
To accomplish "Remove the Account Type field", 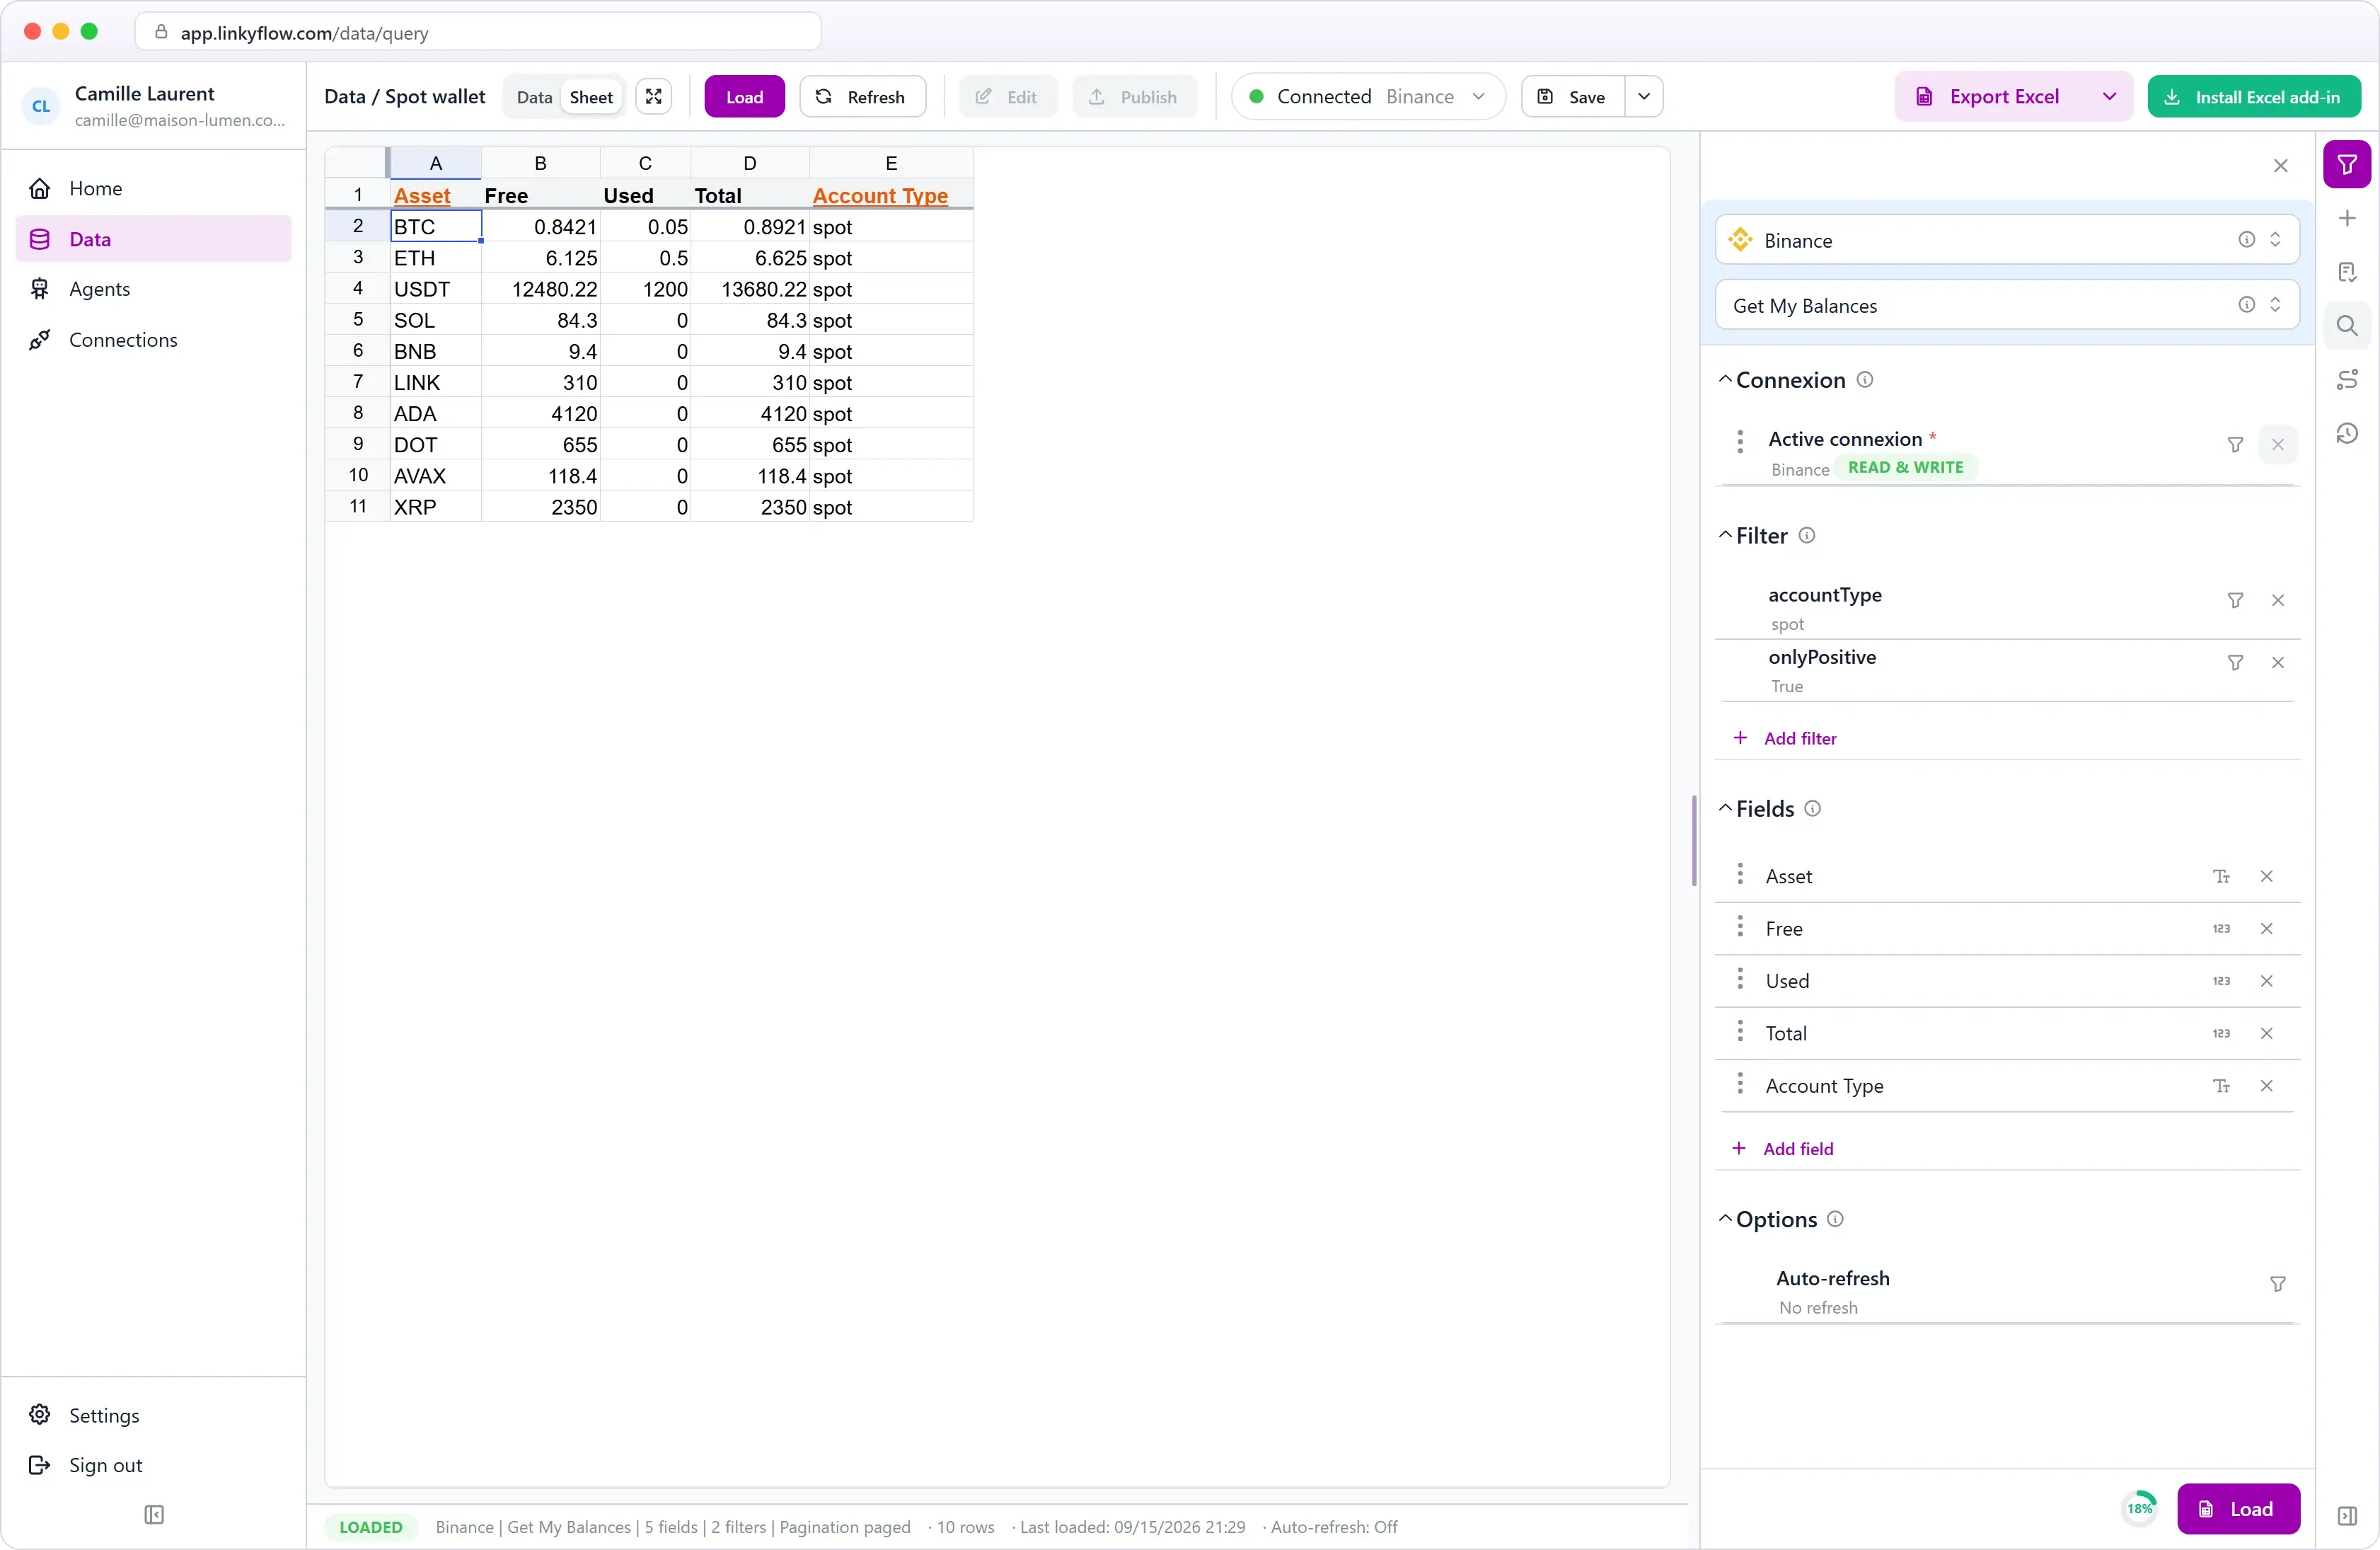I will coord(2266,1086).
